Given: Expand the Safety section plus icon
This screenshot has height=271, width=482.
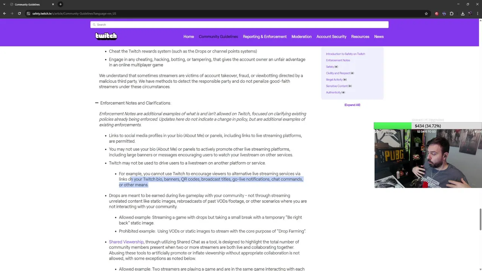Looking at the screenshot, I should (336, 67).
